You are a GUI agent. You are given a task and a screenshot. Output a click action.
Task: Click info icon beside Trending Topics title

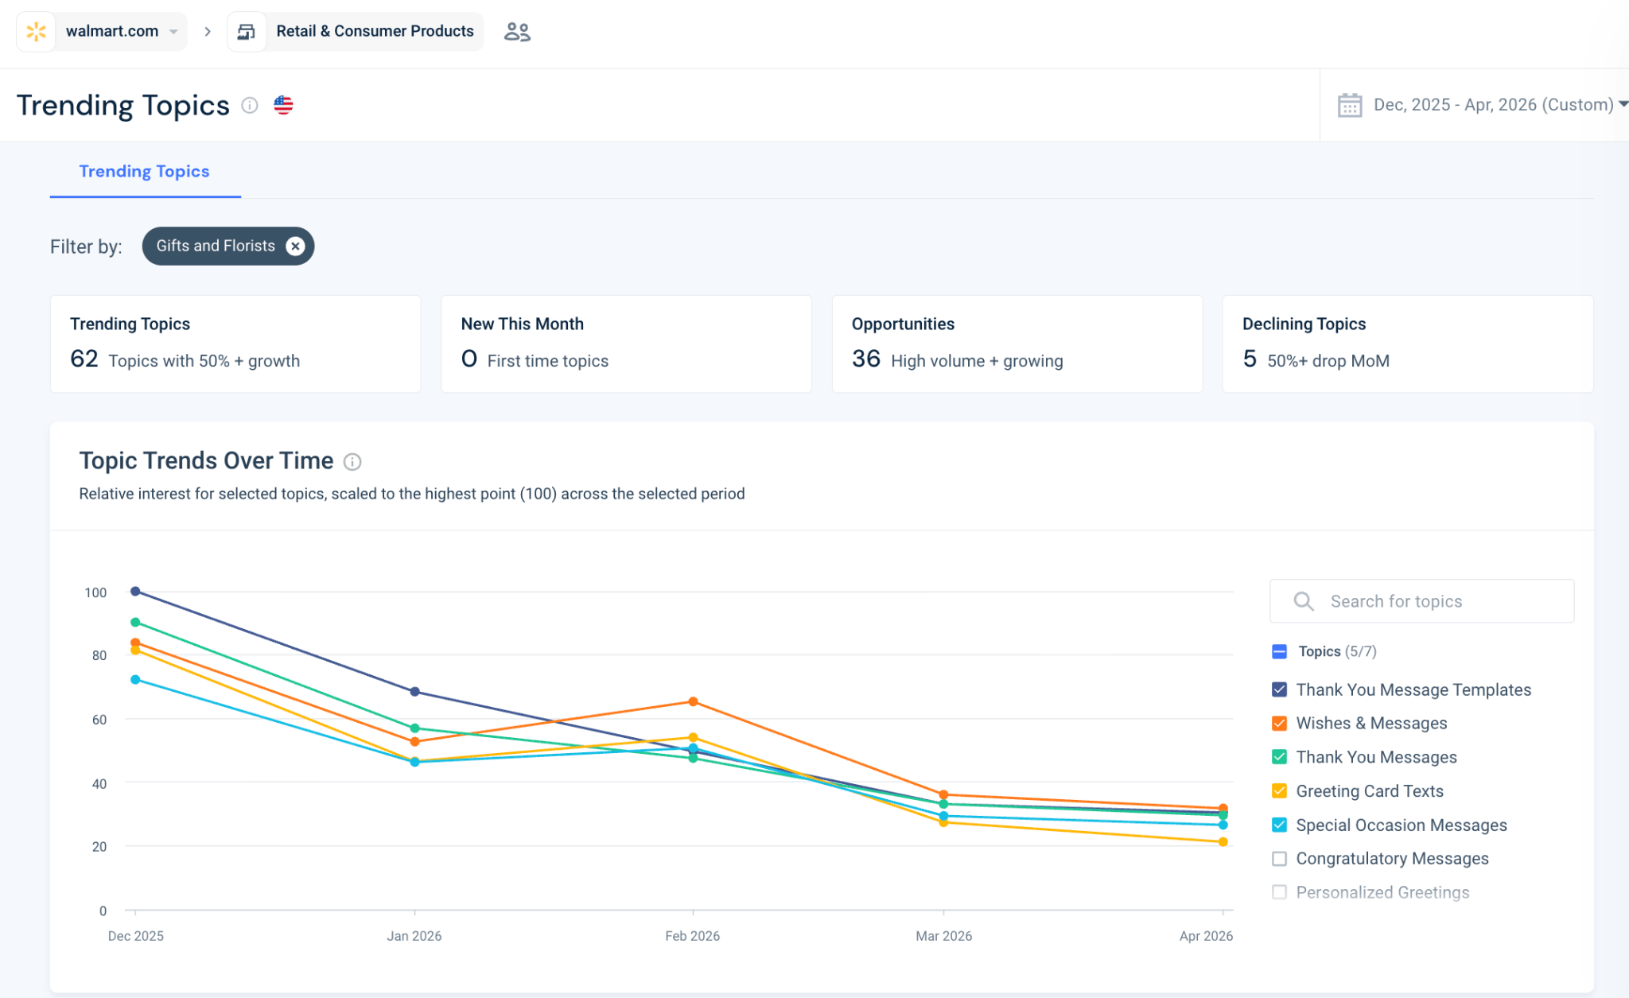pyautogui.click(x=250, y=105)
